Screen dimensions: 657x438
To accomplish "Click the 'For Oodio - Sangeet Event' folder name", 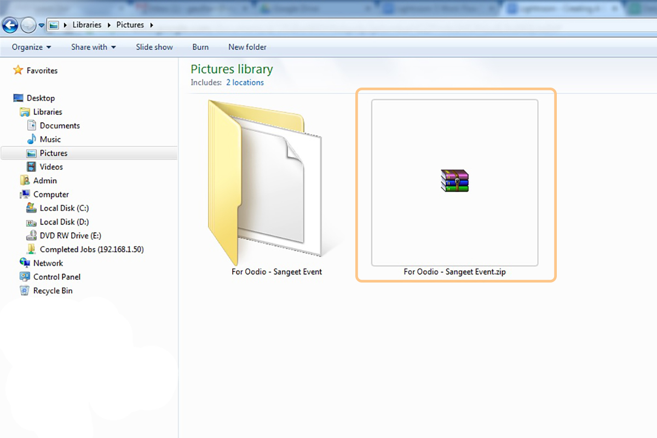I will point(276,272).
